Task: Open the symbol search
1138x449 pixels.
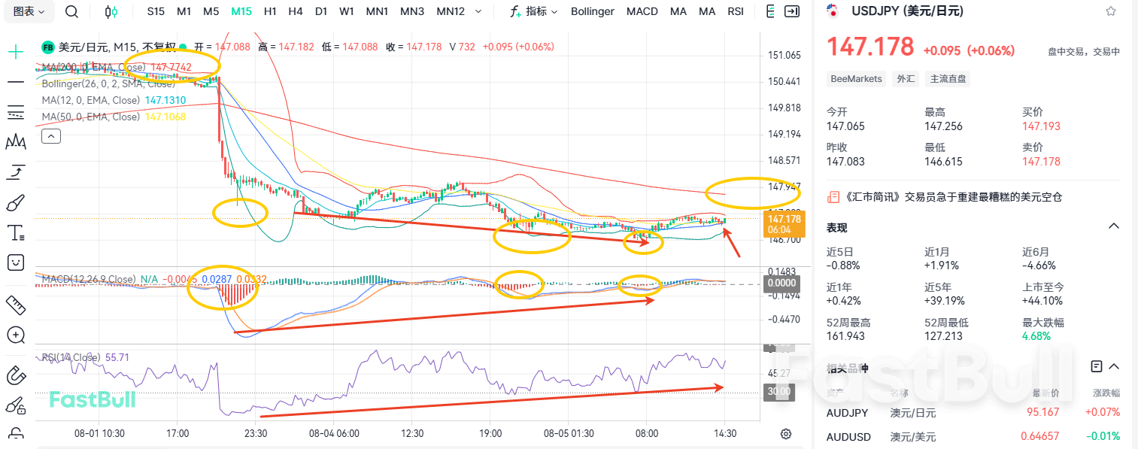Action: [71, 12]
